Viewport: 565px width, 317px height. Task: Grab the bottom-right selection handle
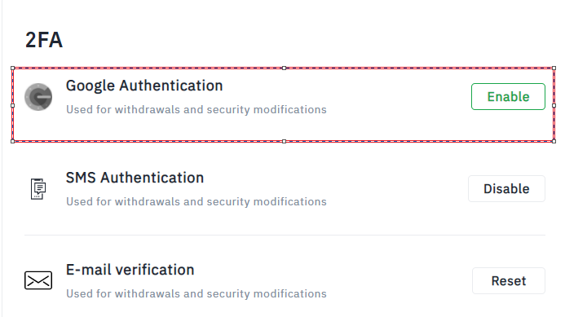tap(554, 142)
